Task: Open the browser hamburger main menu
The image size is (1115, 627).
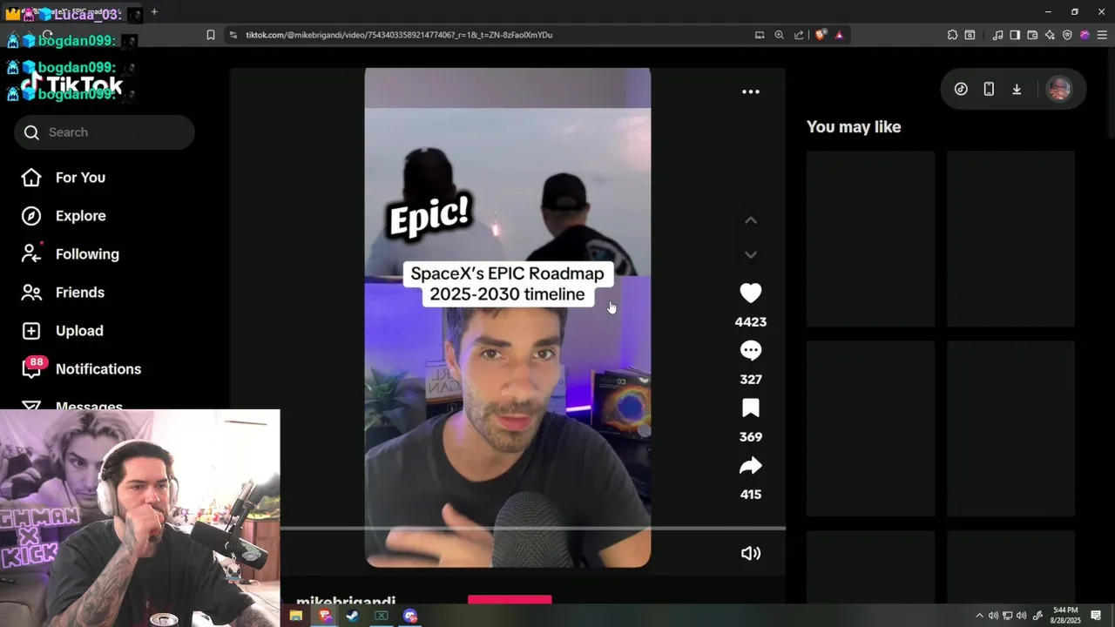Action: [1102, 35]
